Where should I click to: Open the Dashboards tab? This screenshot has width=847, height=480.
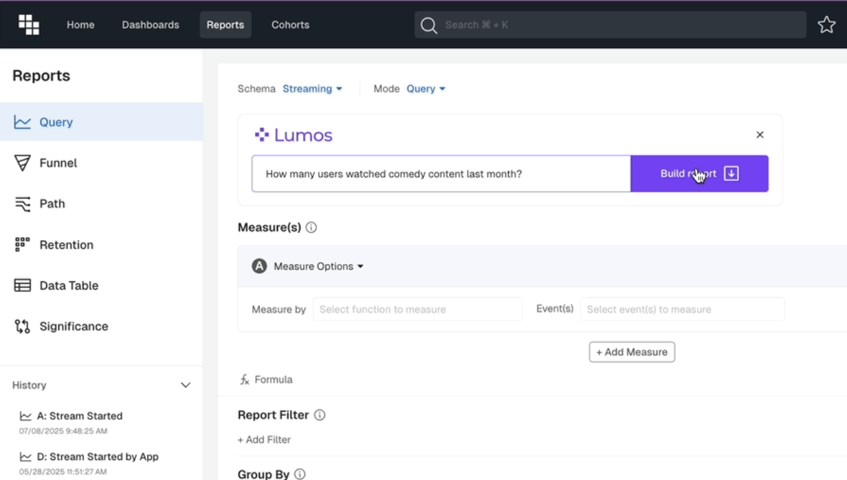pos(151,25)
